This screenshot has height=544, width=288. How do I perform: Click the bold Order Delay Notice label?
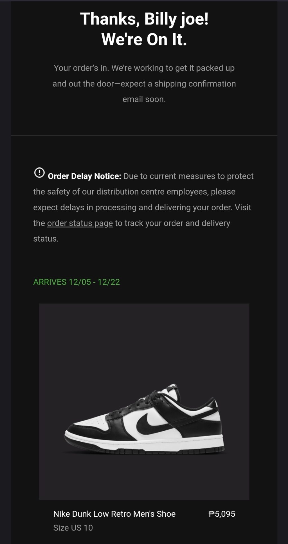[x=84, y=176]
